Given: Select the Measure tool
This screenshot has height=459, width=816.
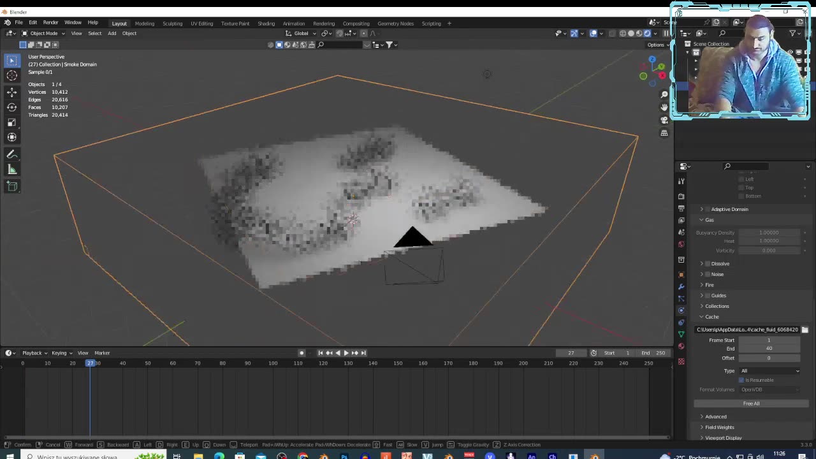Looking at the screenshot, I should click(x=11, y=170).
